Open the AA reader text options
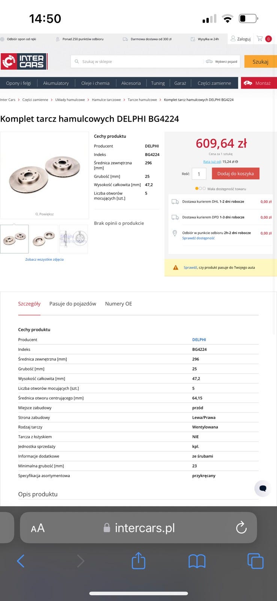This screenshot has height=601, width=277. point(37,528)
